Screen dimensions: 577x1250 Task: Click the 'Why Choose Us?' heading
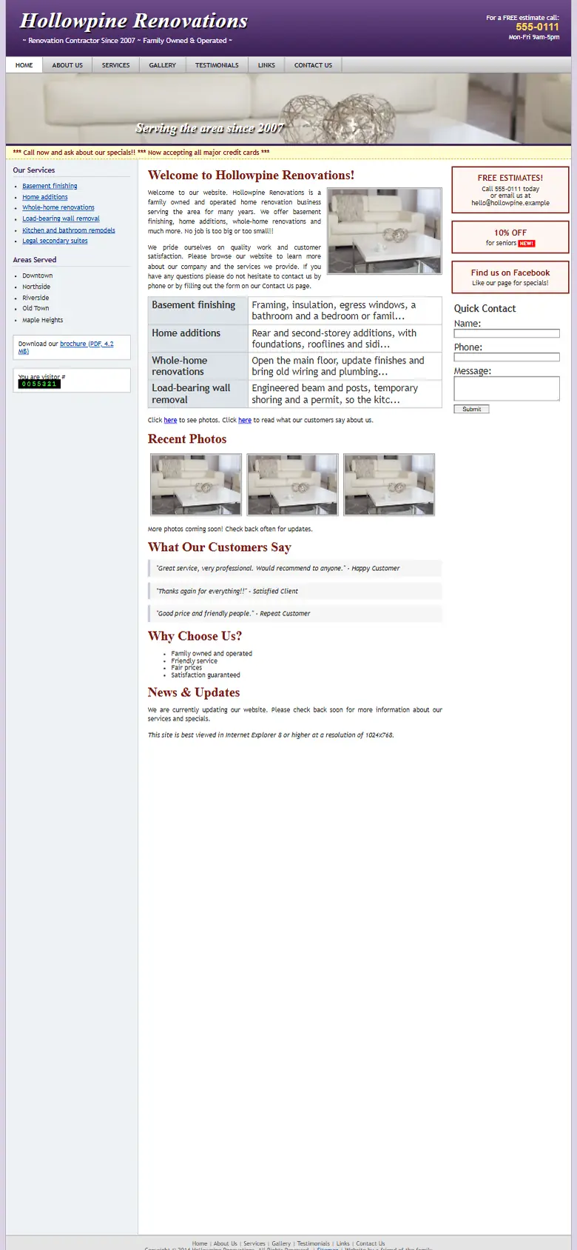195,636
